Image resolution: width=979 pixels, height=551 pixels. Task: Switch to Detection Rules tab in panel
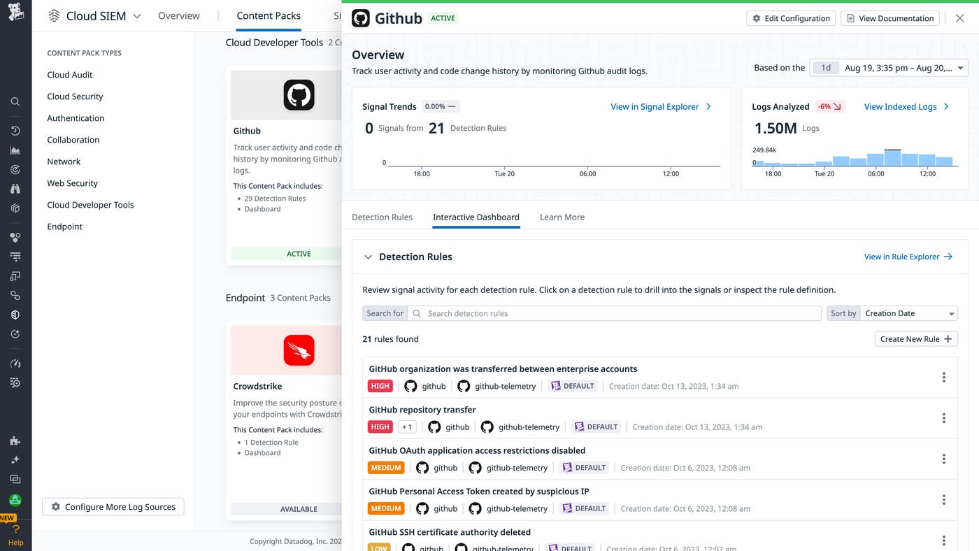tap(382, 217)
